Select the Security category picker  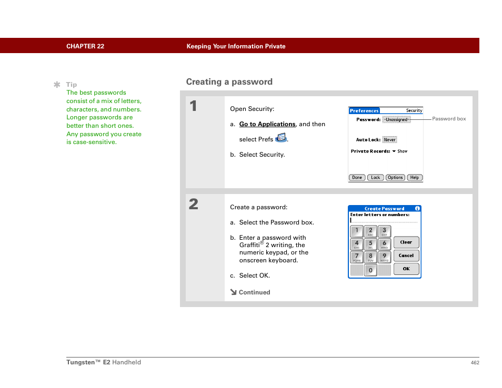tap(414, 110)
